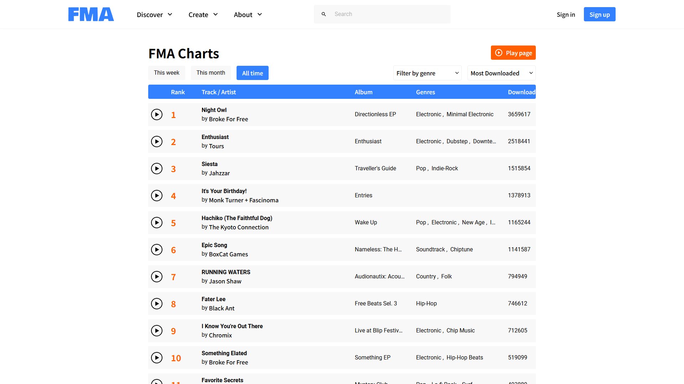Play the track Enthusiast by Tours
The image size is (684, 384).
tap(157, 142)
